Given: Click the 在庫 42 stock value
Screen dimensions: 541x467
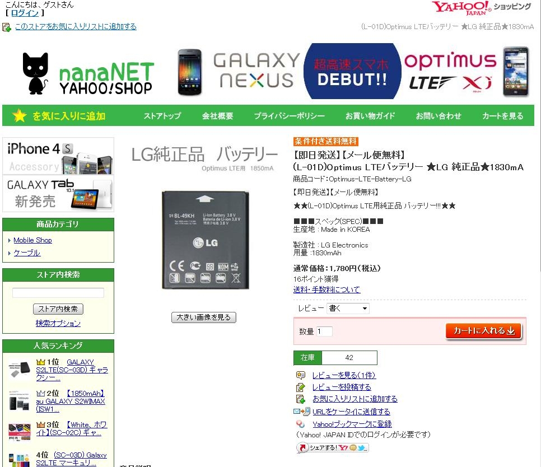Looking at the screenshot, I should [349, 358].
